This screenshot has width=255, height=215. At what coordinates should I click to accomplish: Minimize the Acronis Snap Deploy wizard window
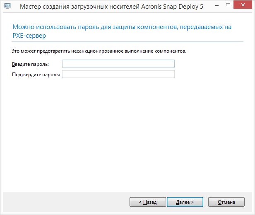click(217, 6)
